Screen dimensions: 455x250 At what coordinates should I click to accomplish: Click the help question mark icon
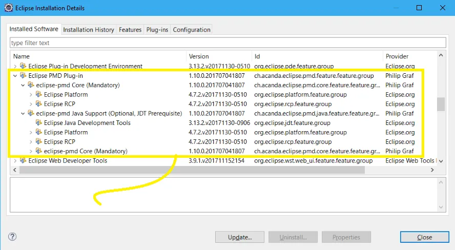(12, 237)
